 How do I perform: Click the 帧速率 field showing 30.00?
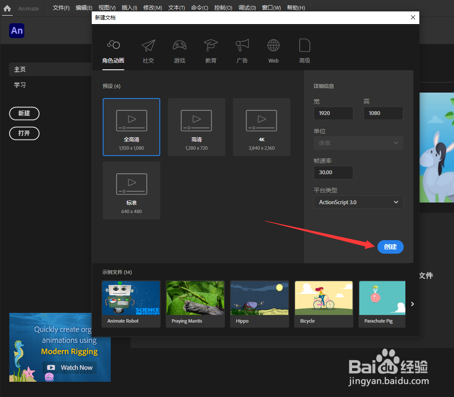click(x=334, y=172)
